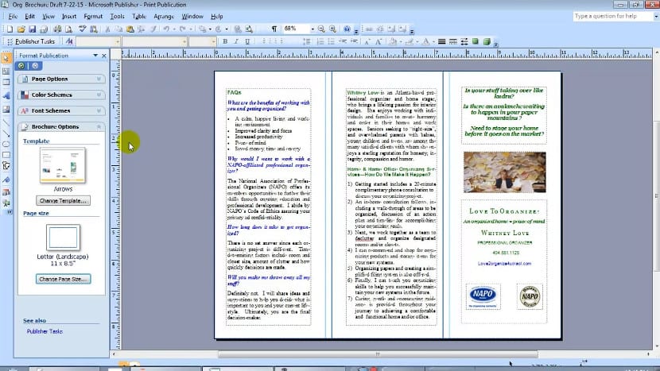This screenshot has width=660, height=371.
Task: Select the Insert Table tool
Action: point(6,83)
